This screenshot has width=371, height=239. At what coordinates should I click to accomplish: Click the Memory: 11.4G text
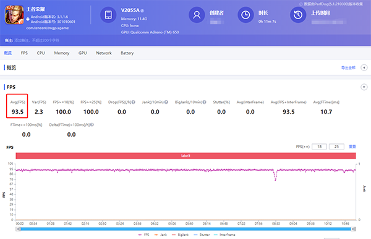(x=134, y=19)
